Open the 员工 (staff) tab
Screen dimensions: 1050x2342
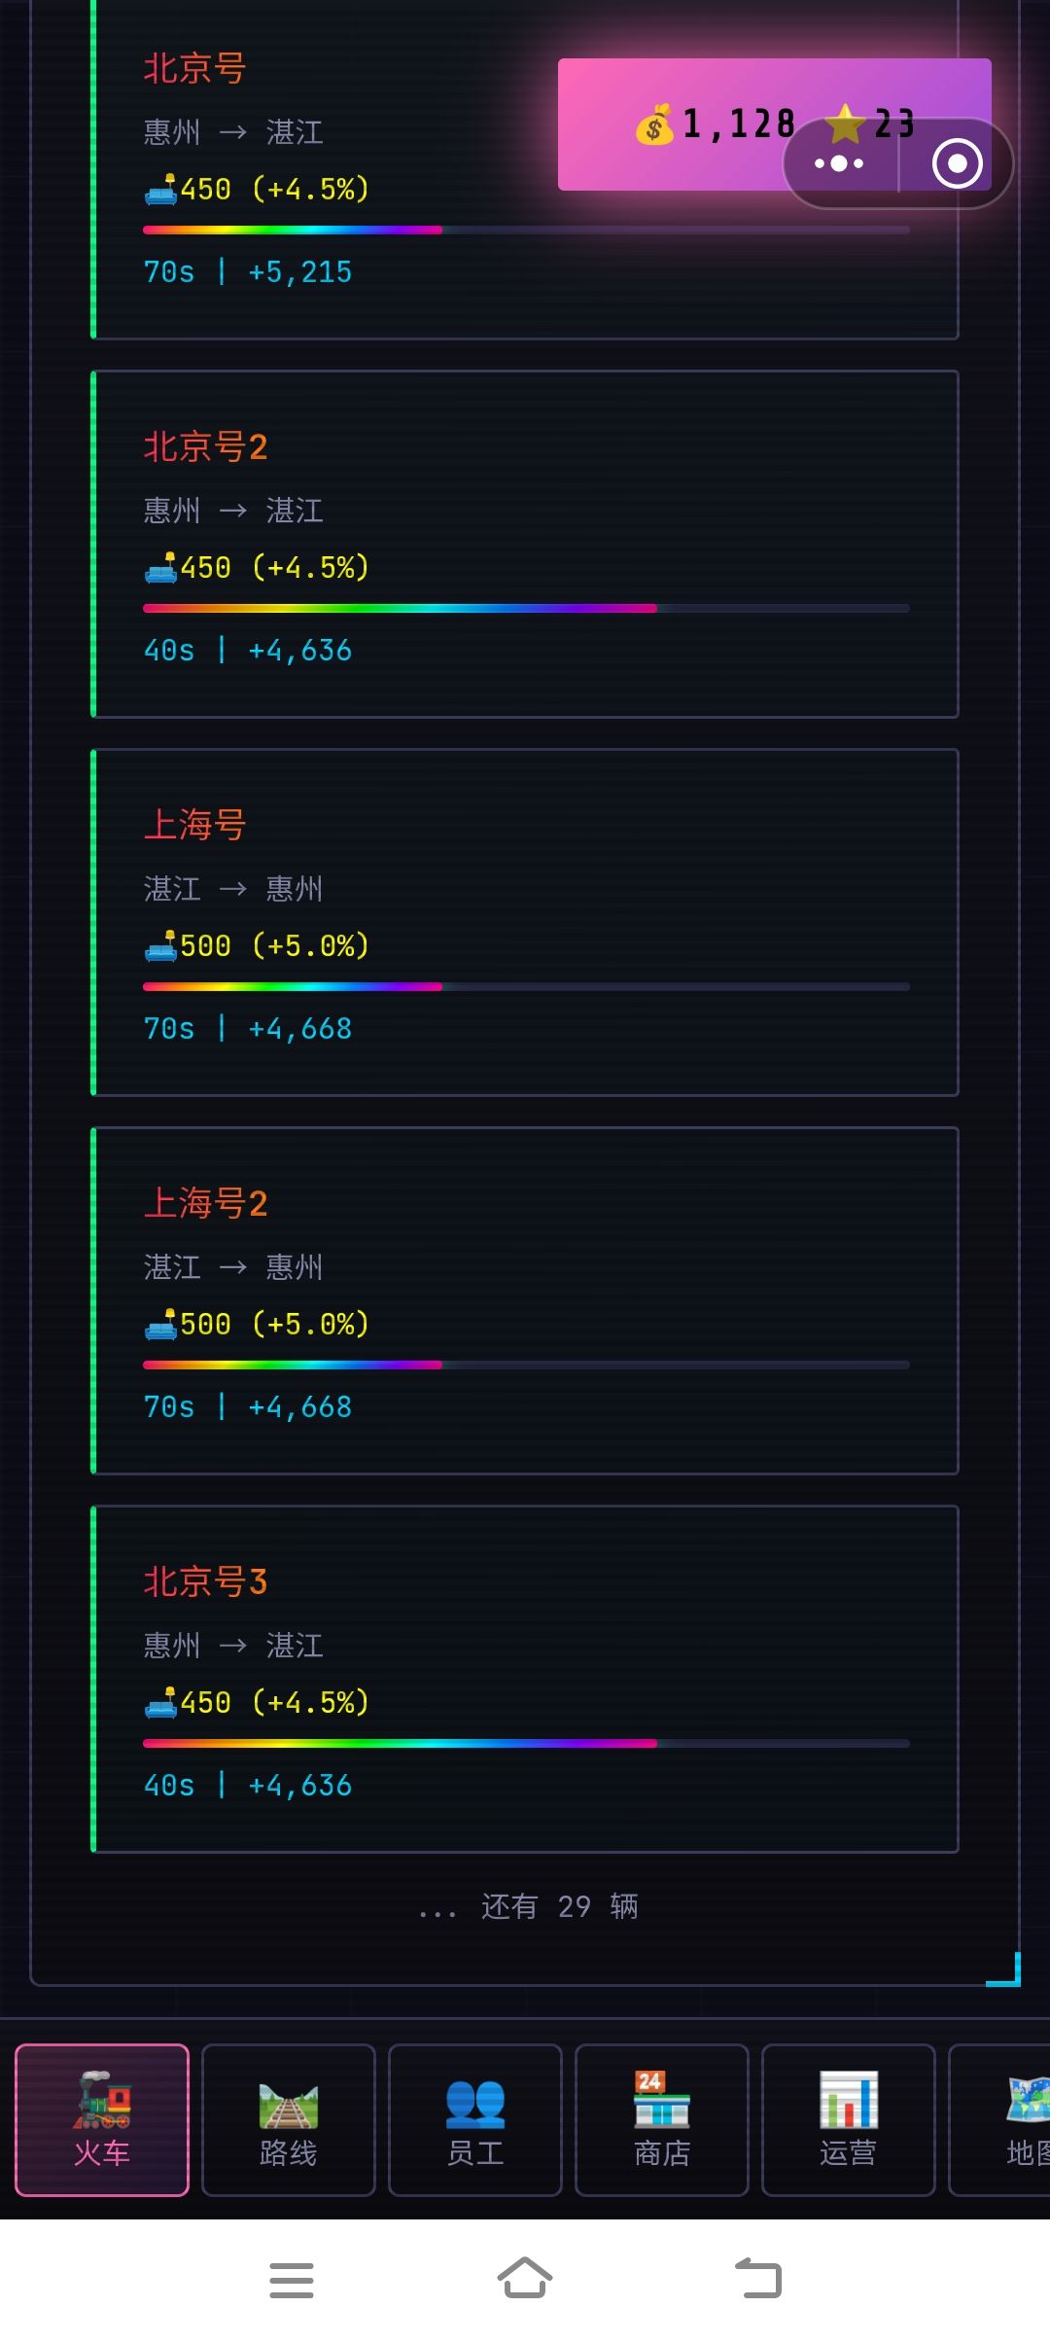[475, 2119]
